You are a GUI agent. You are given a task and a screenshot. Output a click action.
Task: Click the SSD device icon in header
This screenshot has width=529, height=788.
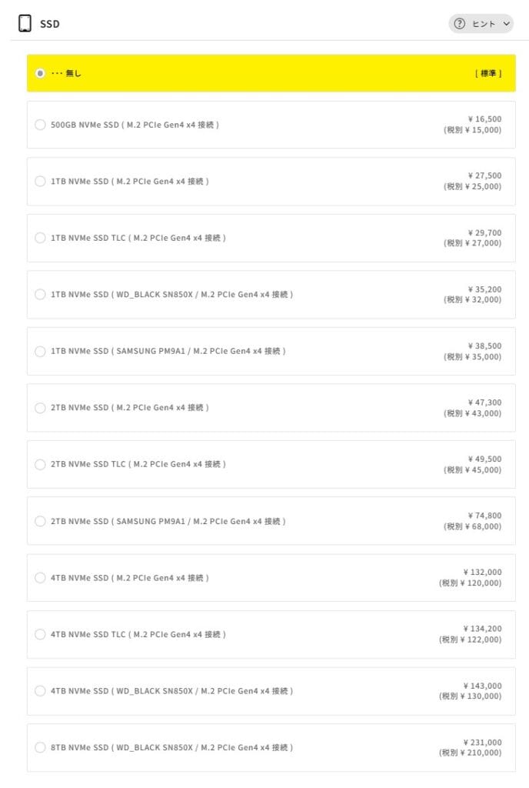coord(25,23)
